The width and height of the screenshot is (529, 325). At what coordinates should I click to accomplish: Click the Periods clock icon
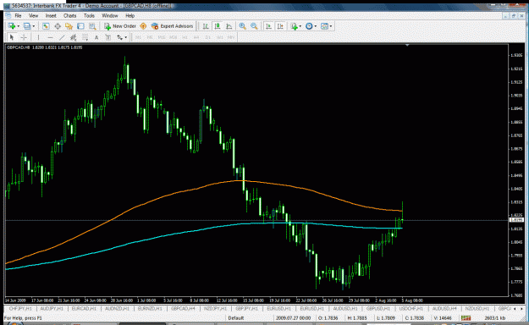tap(309, 26)
